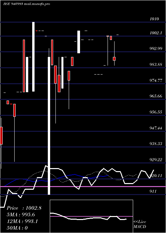166x233 pixels.
Task: Click inside the Live MACD inset chart
Action: (x=91, y=216)
